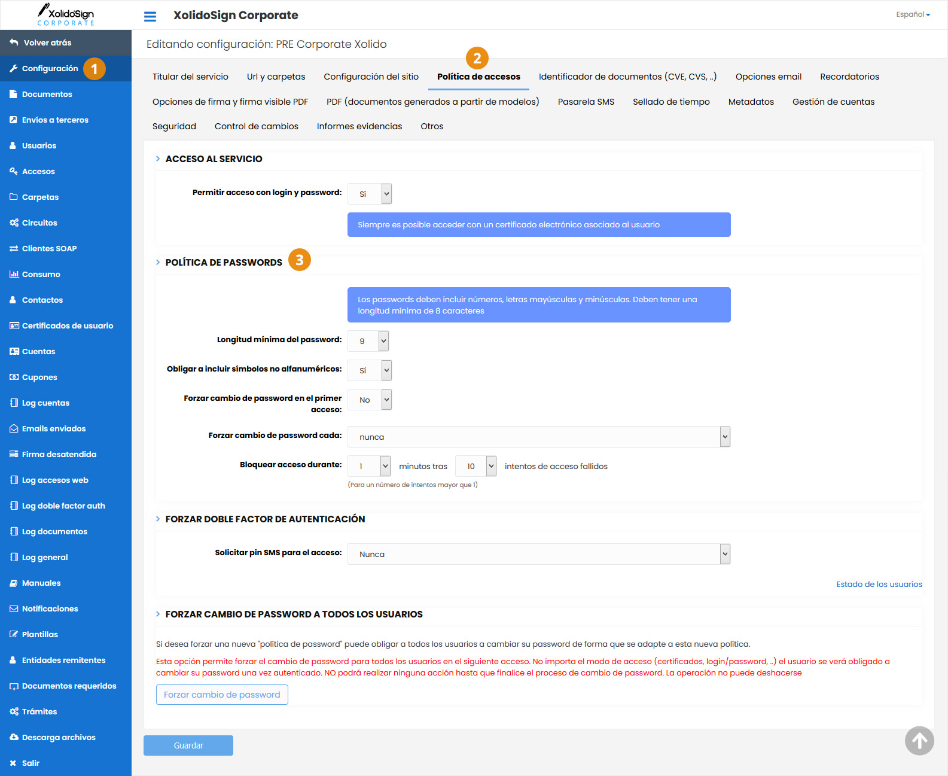Click the Configuración wrench icon
Viewport: 948px width, 776px height.
point(14,68)
